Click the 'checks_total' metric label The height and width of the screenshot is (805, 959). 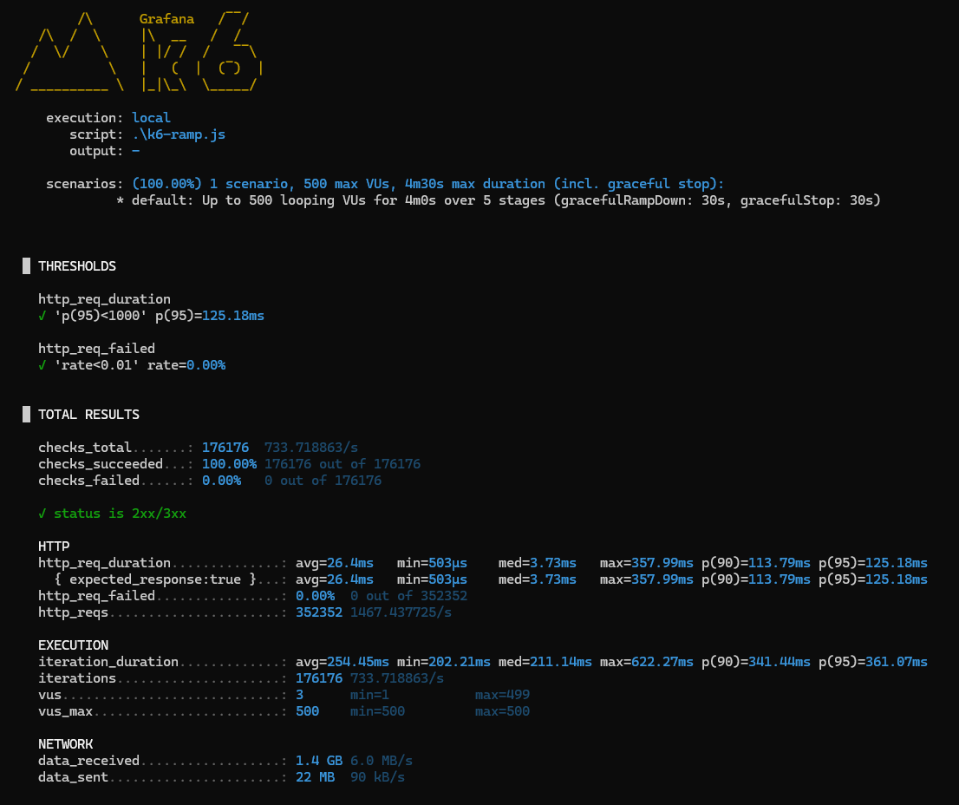(84, 448)
